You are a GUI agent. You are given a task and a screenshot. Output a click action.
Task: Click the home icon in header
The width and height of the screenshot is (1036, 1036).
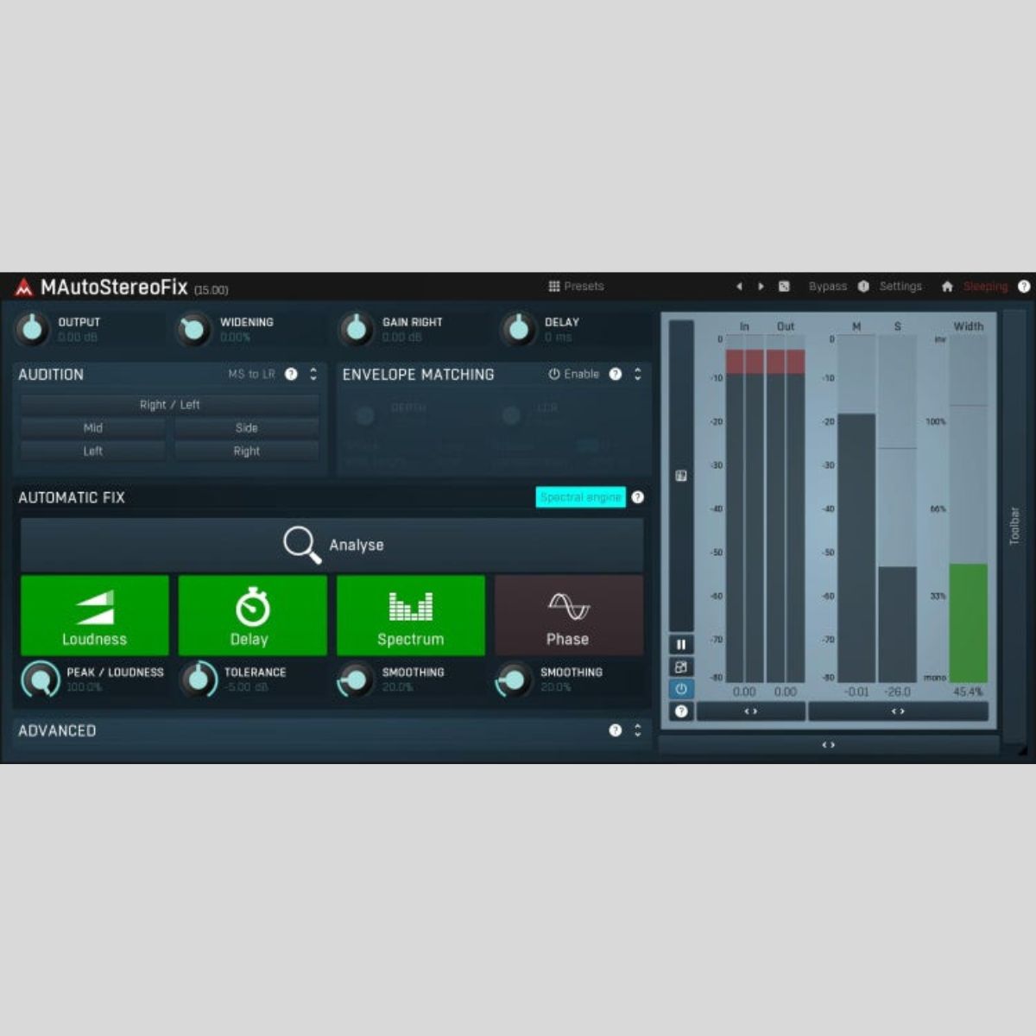click(x=947, y=287)
